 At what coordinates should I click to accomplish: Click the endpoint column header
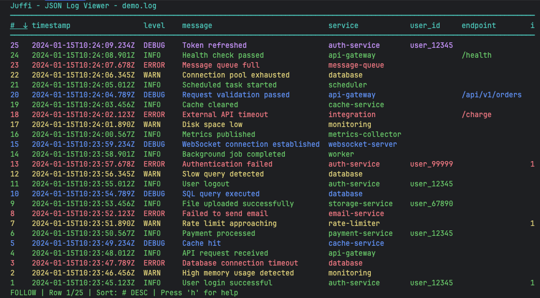[x=479, y=26]
